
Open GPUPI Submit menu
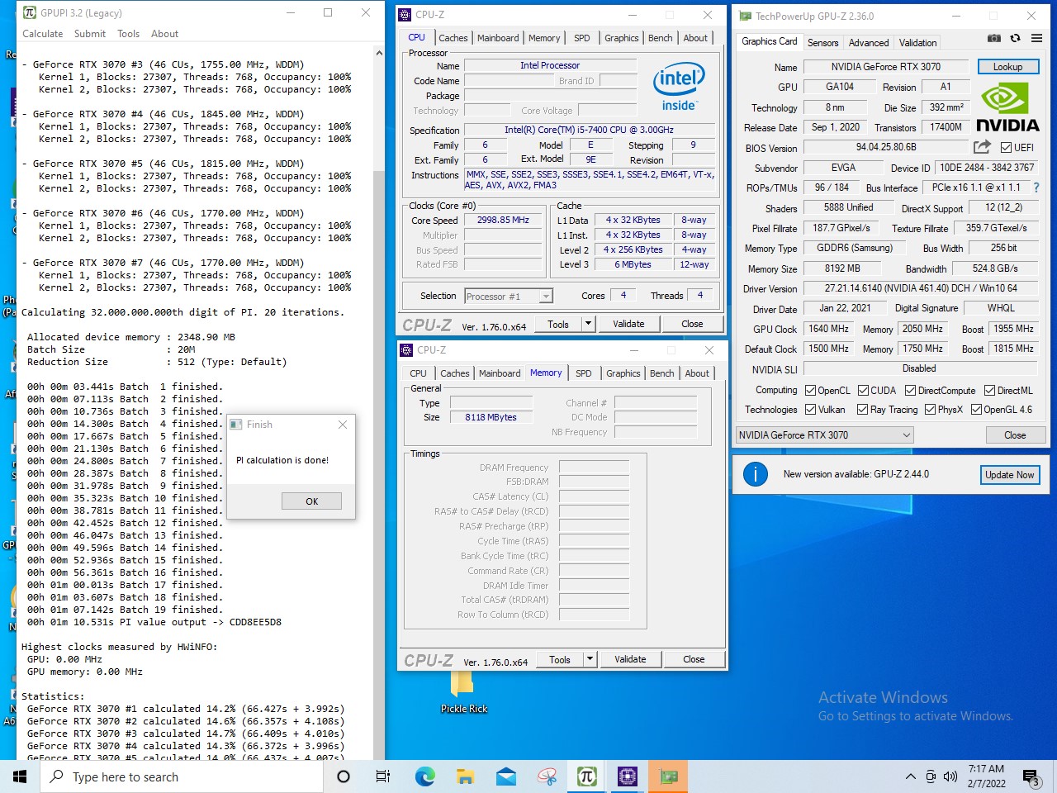(90, 34)
